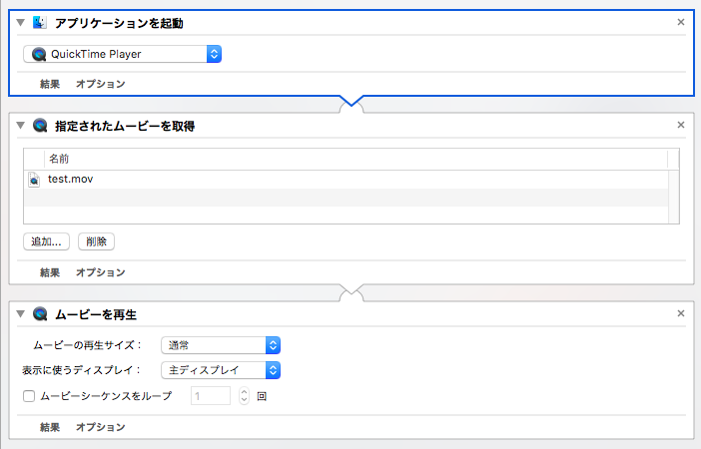Show オプション of the ムービーを再生 action
Viewport: 701px width, 449px height.
pos(100,427)
